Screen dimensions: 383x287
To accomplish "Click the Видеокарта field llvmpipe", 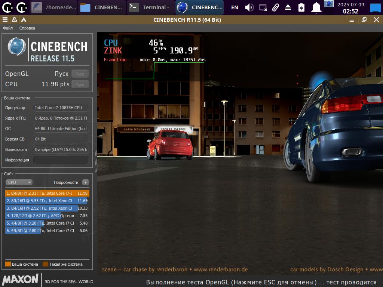I will [61, 149].
